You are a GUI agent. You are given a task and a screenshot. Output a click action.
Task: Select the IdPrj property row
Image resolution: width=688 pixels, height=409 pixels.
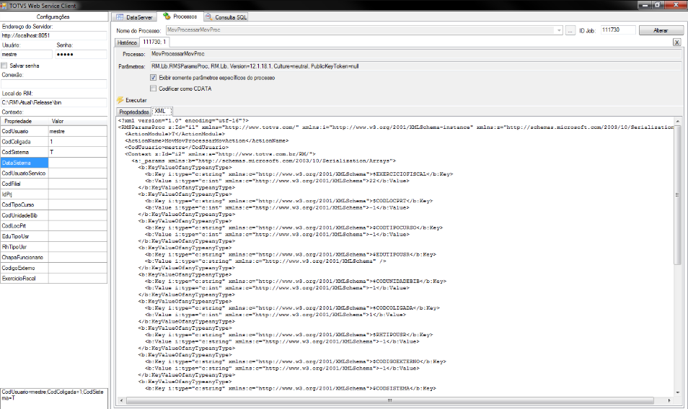[x=53, y=194]
